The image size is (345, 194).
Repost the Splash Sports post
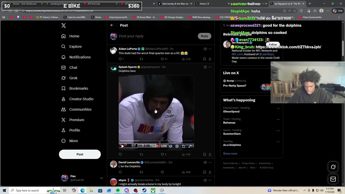pos(141,154)
